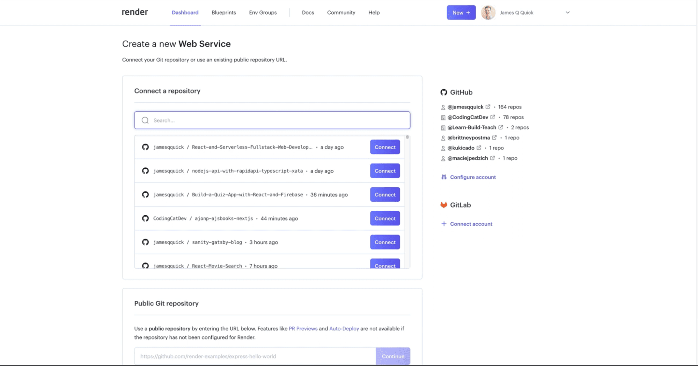Click organization icon beside @CodingCatDev
This screenshot has height=366, width=698.
(443, 118)
